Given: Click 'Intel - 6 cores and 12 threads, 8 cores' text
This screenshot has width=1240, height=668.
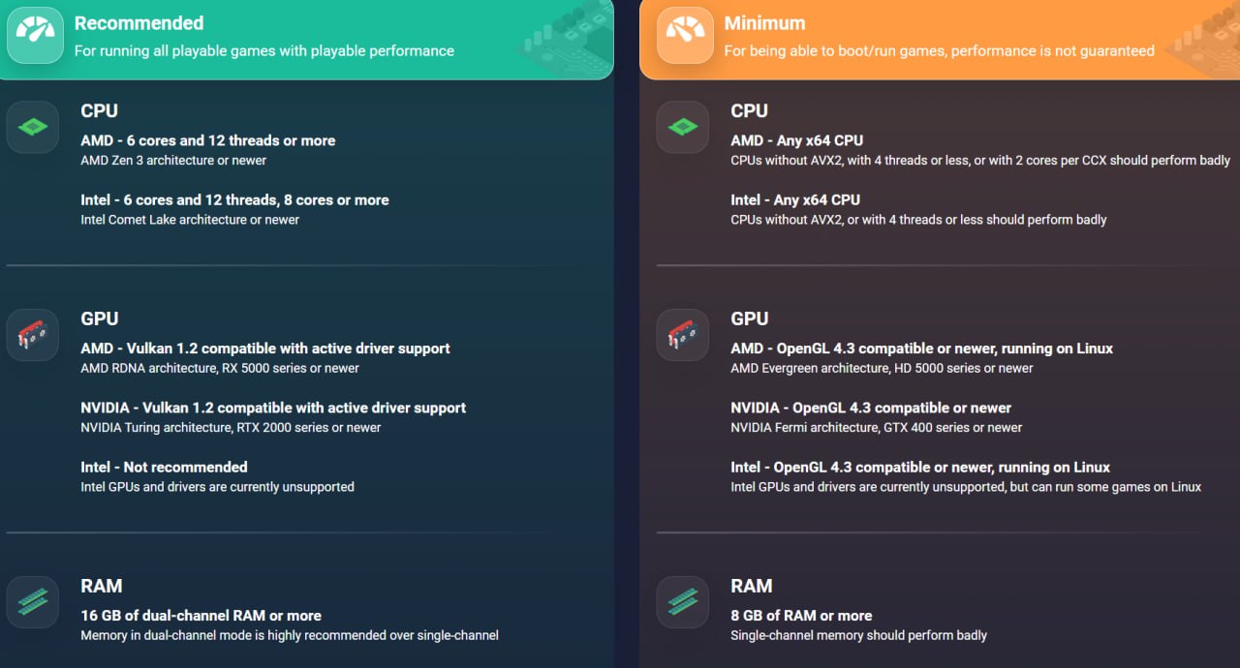Looking at the screenshot, I should (x=234, y=199).
